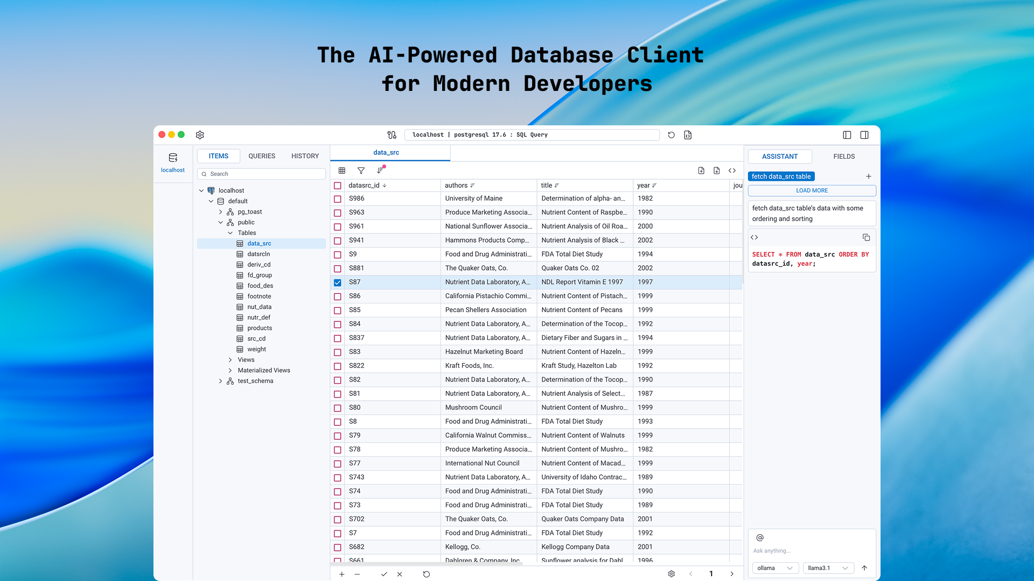
Task: Toggle the right sidebar panel icon
Action: (x=864, y=135)
